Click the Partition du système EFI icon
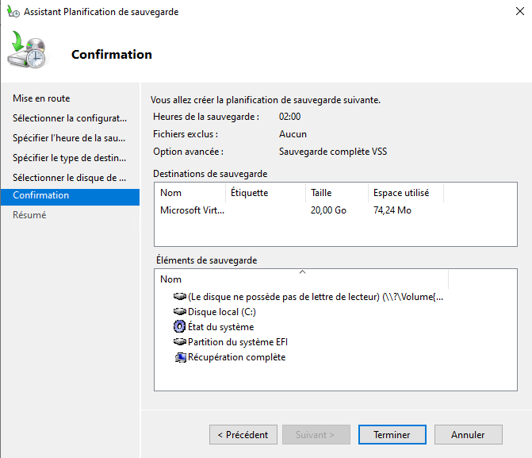The width and height of the screenshot is (532, 458). pyautogui.click(x=178, y=342)
